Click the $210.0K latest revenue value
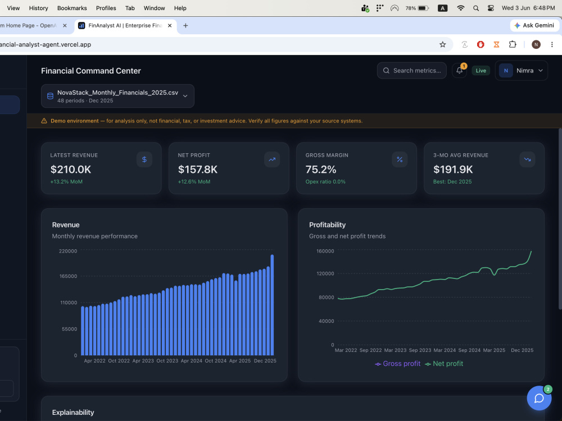This screenshot has height=421, width=562. tap(71, 170)
